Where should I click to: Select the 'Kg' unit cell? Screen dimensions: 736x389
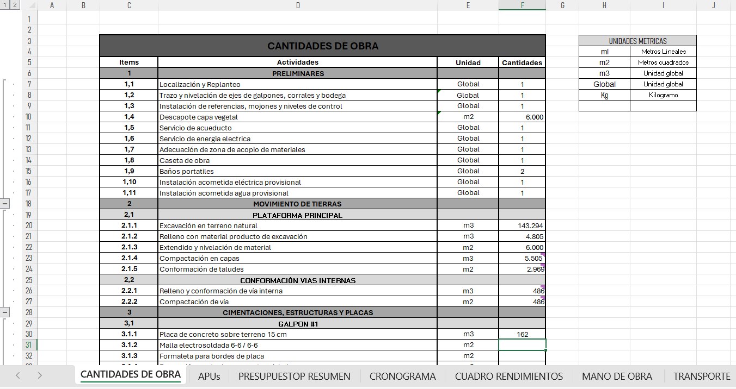click(604, 95)
